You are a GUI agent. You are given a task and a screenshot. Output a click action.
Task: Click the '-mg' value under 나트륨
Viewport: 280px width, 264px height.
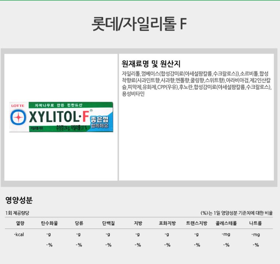[256, 234]
